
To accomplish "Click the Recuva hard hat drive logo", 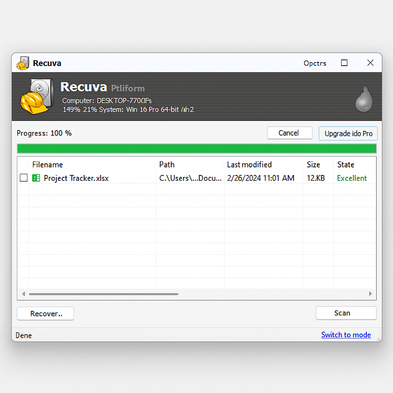I will 37,96.
